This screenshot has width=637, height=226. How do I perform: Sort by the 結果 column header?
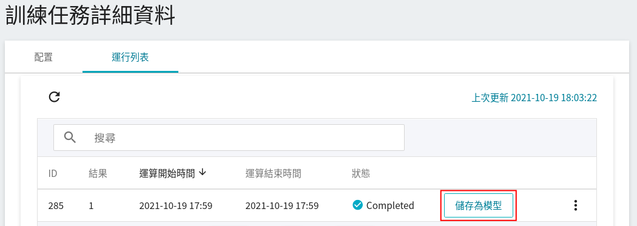(x=98, y=174)
